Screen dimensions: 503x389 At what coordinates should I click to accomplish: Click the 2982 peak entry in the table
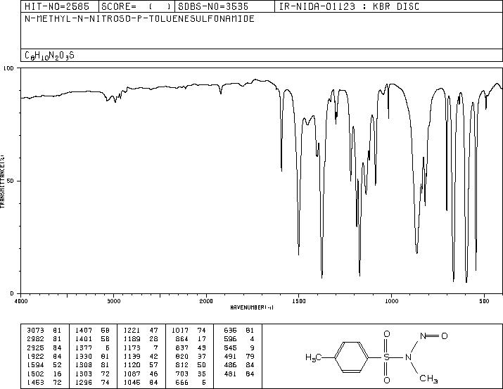tap(44, 339)
